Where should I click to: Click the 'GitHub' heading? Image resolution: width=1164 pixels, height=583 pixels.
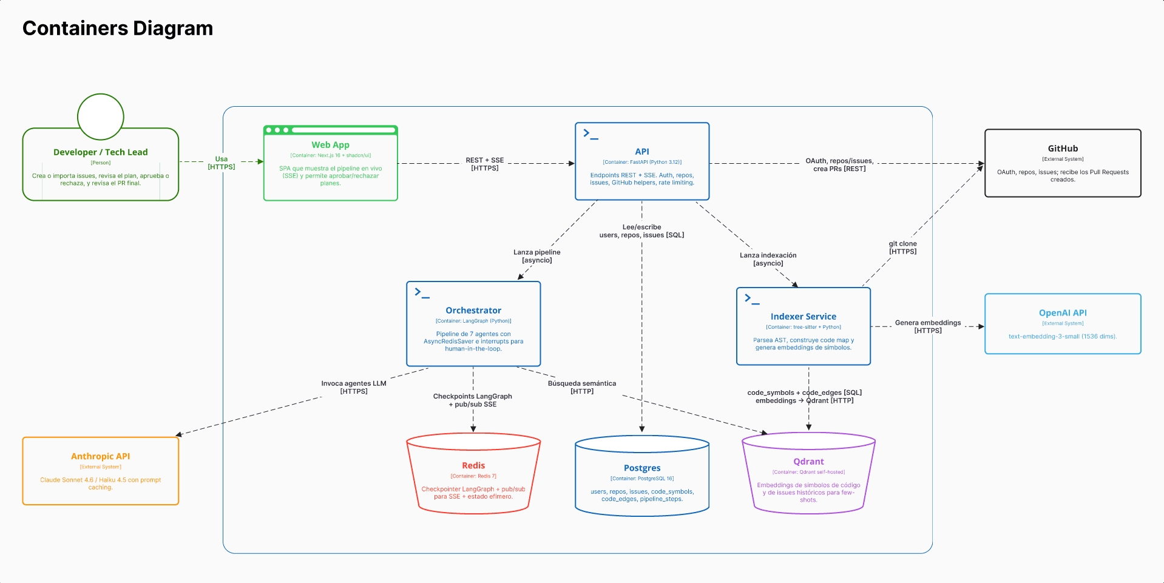1063,149
